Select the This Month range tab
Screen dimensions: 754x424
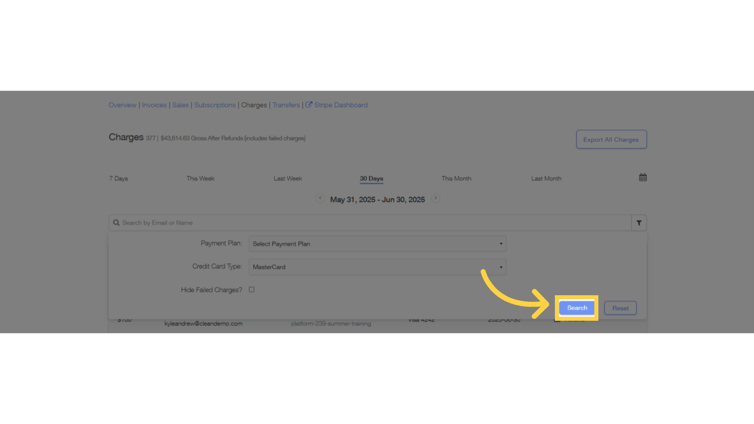[x=456, y=179]
